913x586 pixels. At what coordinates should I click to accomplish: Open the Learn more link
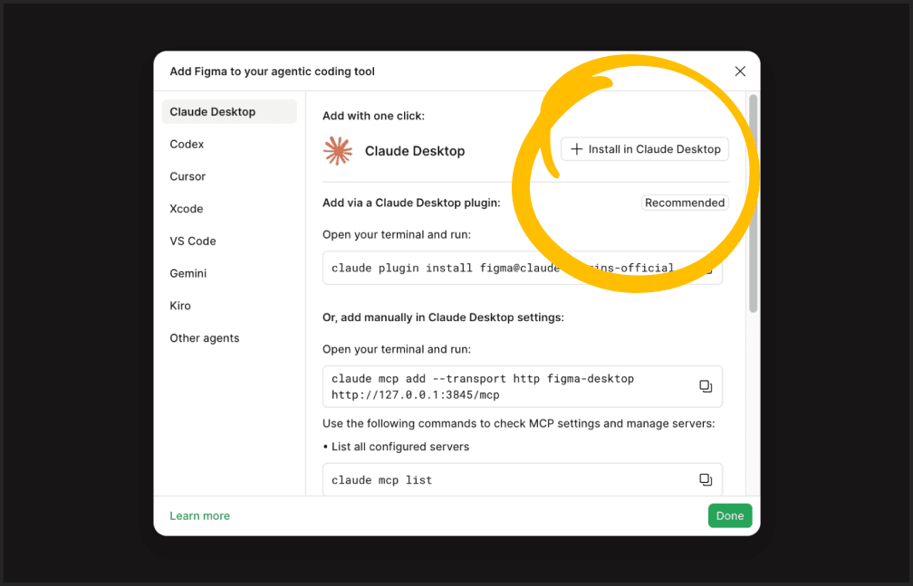[199, 515]
